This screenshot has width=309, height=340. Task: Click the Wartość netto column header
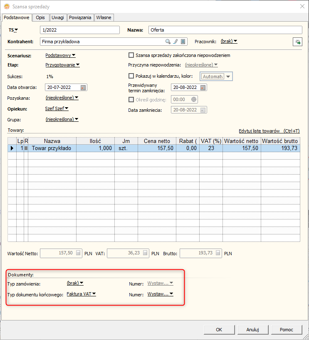tap(242, 141)
